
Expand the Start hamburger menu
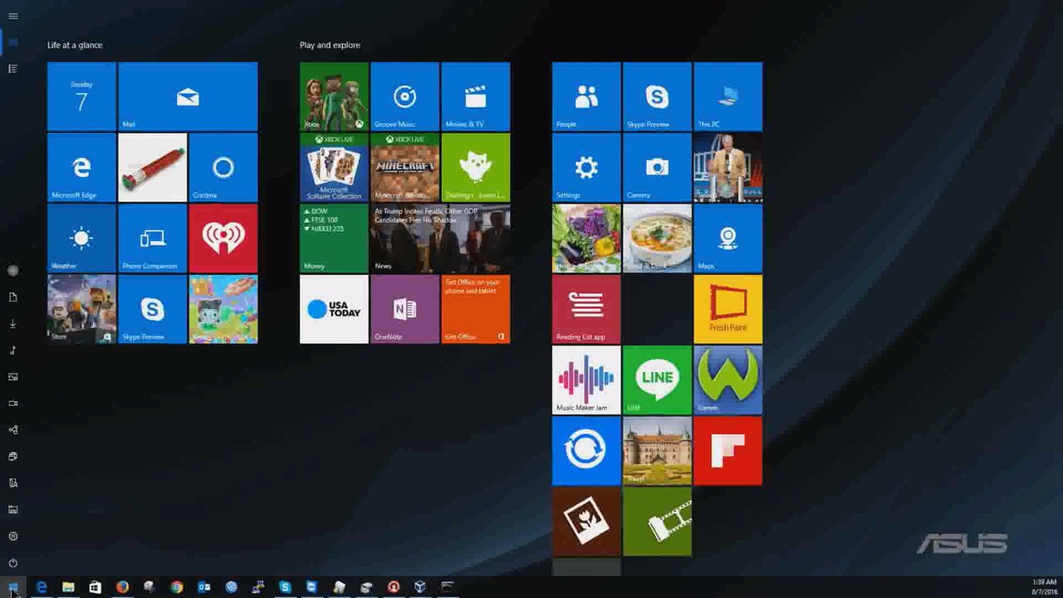(x=12, y=16)
